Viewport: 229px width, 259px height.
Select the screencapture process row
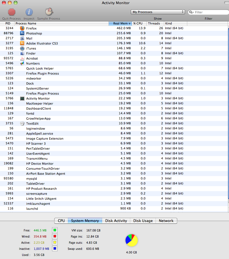114,194
